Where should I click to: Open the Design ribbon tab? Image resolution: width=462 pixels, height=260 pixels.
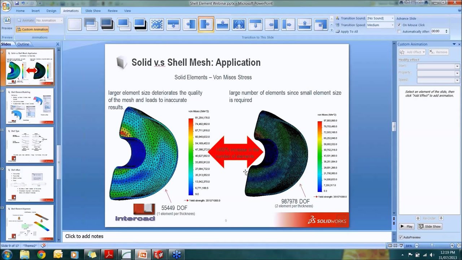(x=51, y=11)
